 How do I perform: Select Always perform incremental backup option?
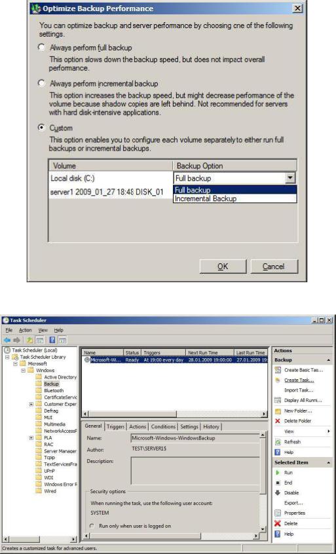(x=42, y=83)
